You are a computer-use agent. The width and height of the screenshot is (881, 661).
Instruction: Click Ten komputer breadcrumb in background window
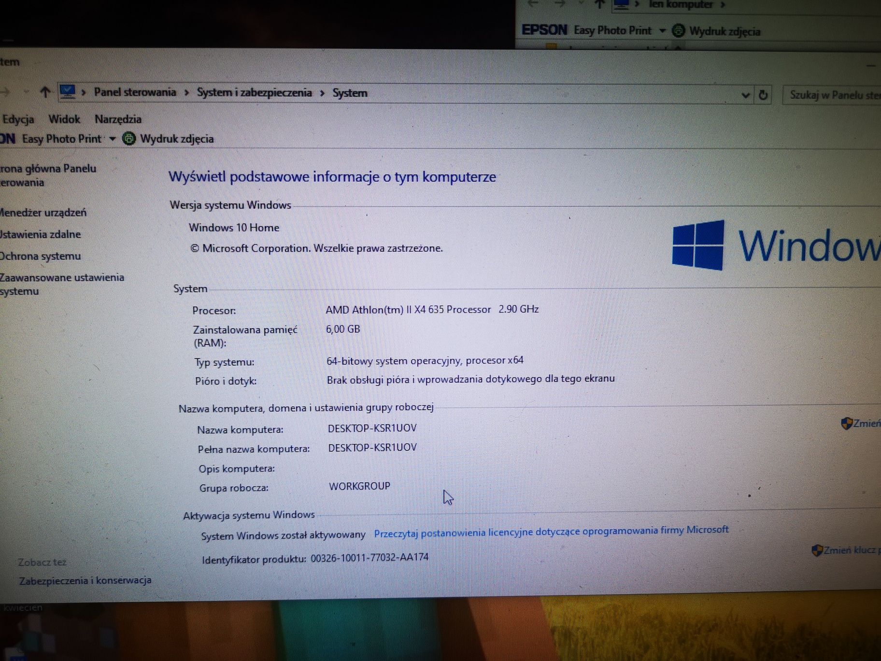681,4
